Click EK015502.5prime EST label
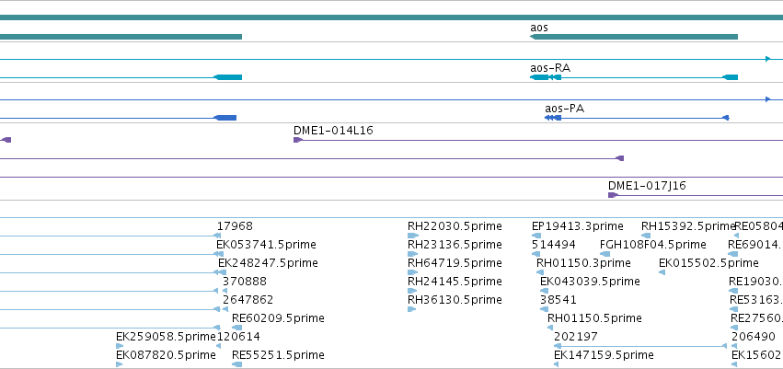783x369 pixels. (x=708, y=263)
